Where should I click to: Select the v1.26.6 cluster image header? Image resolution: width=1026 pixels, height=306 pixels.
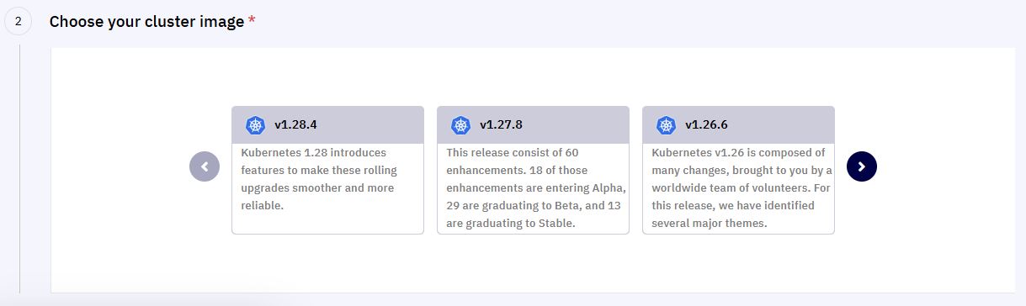pos(738,125)
